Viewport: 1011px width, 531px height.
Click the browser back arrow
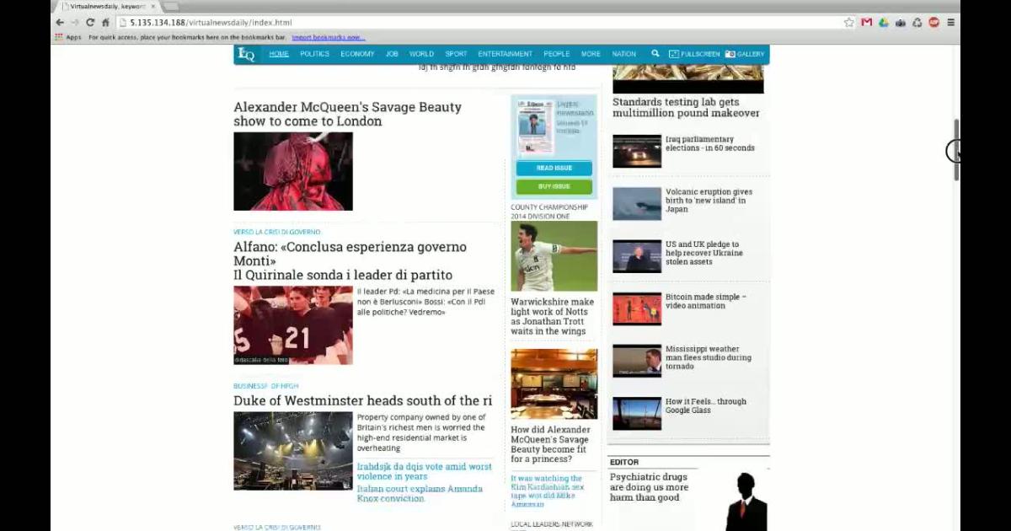59,23
